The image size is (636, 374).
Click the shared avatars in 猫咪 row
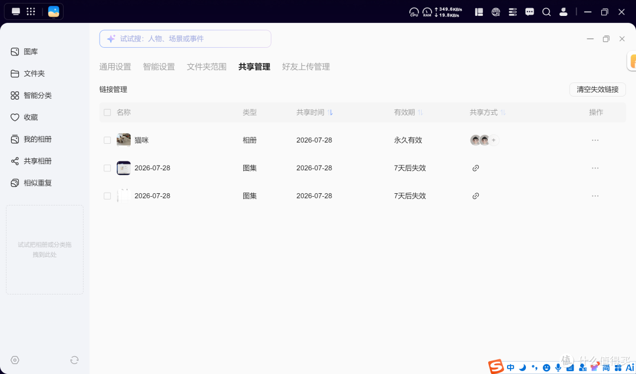480,140
